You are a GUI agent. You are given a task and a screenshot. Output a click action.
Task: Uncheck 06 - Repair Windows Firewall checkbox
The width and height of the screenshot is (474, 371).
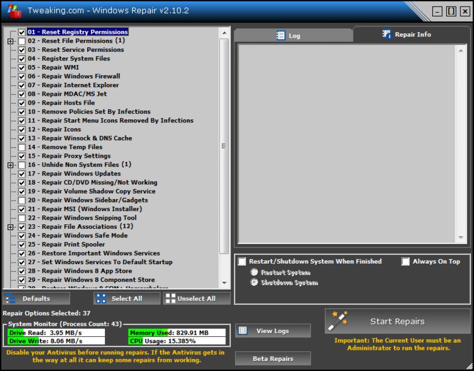tap(22, 77)
